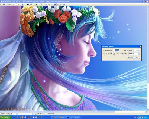Enable the Keep Aspect checkbox

pos(114,54)
